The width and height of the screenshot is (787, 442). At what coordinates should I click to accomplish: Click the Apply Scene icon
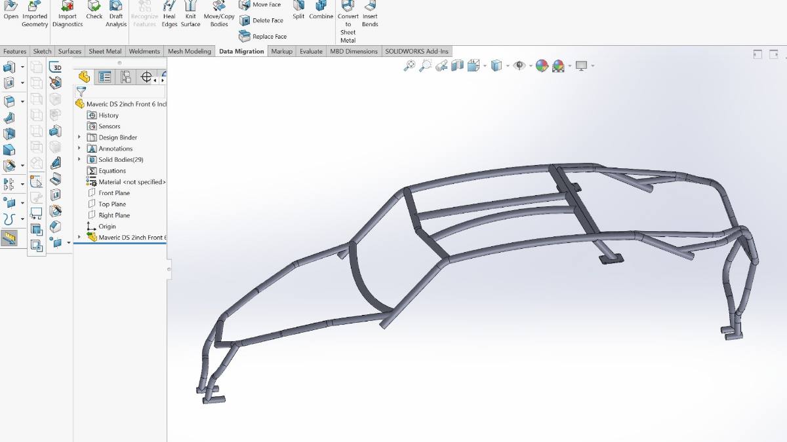558,65
